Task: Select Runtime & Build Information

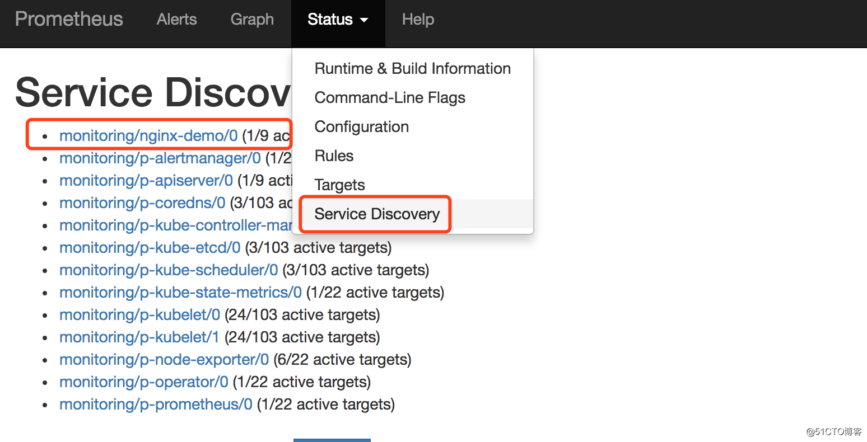Action: pyautogui.click(x=413, y=68)
